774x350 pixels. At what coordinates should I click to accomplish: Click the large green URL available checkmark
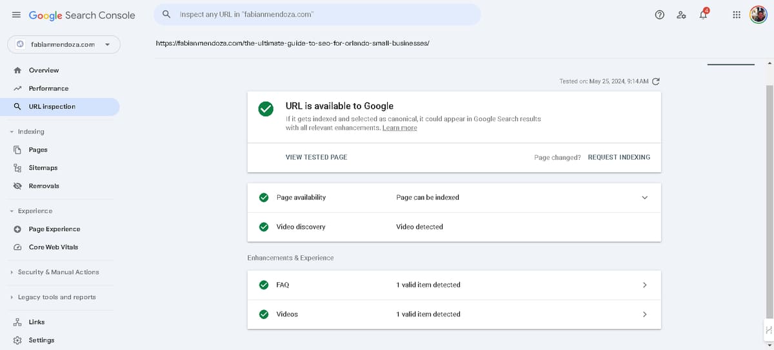point(266,109)
